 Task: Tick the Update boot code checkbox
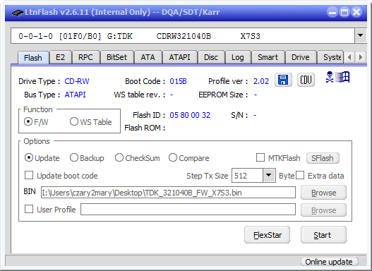29,176
